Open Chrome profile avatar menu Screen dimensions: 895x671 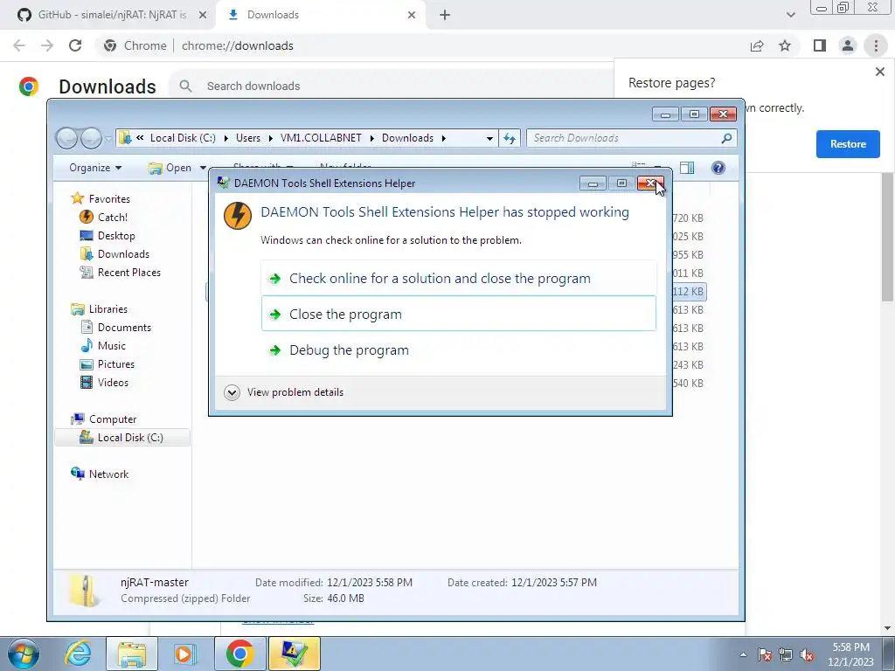(x=848, y=45)
